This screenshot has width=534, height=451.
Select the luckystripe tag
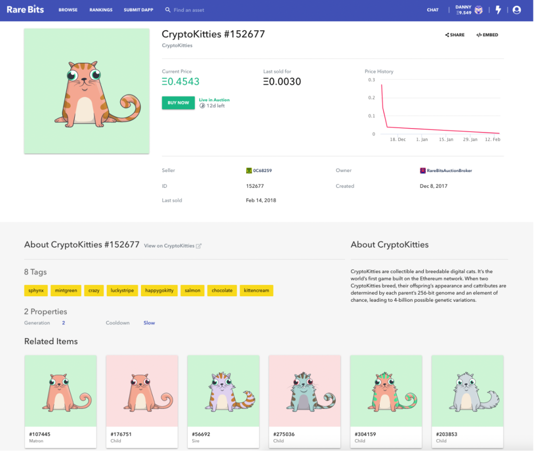pos(122,290)
